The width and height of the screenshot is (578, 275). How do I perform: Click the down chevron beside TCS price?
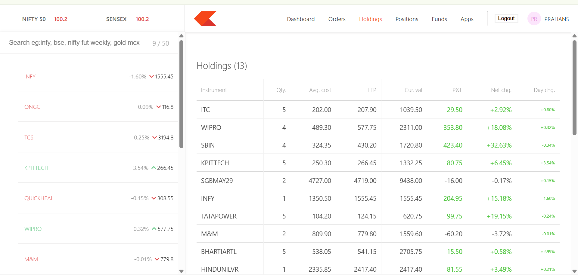coord(155,138)
